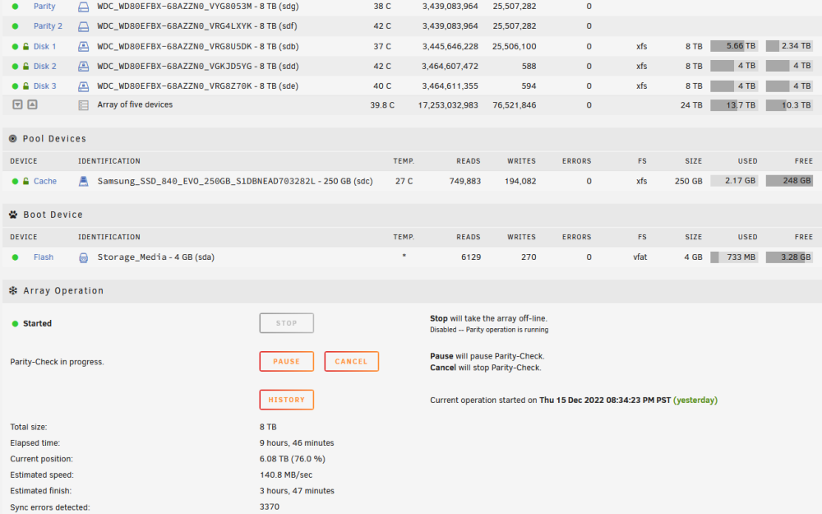
Task: Click the array summary list icon
Action: point(83,105)
